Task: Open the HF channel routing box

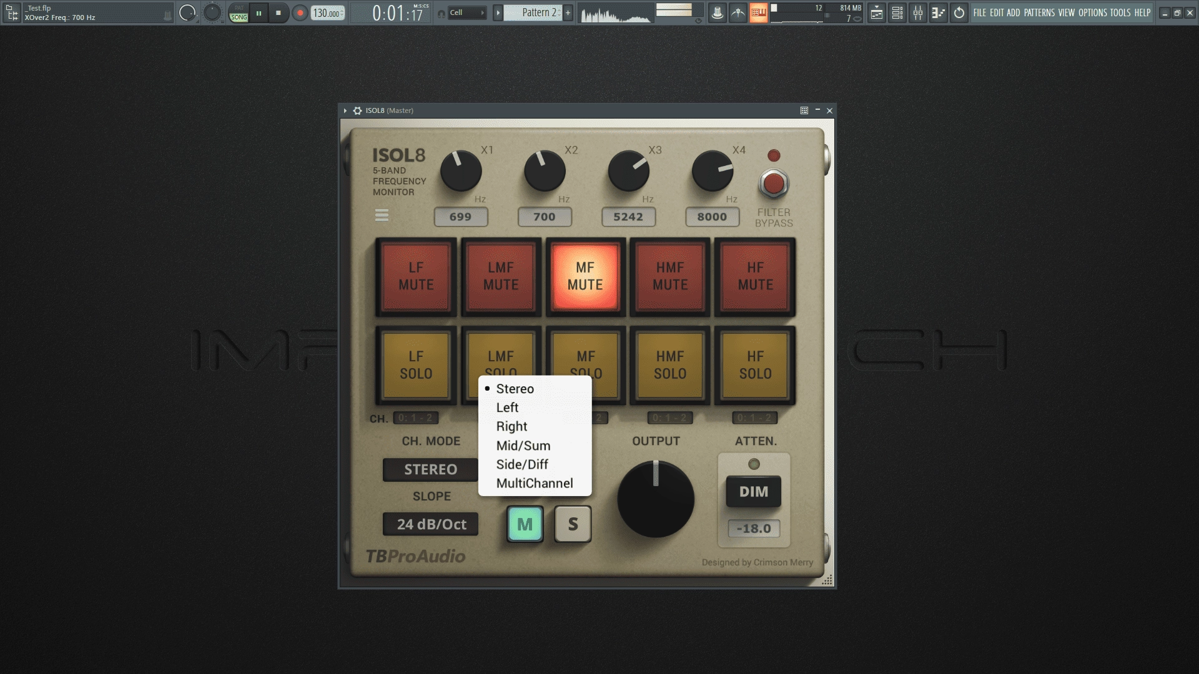Action: 755,418
